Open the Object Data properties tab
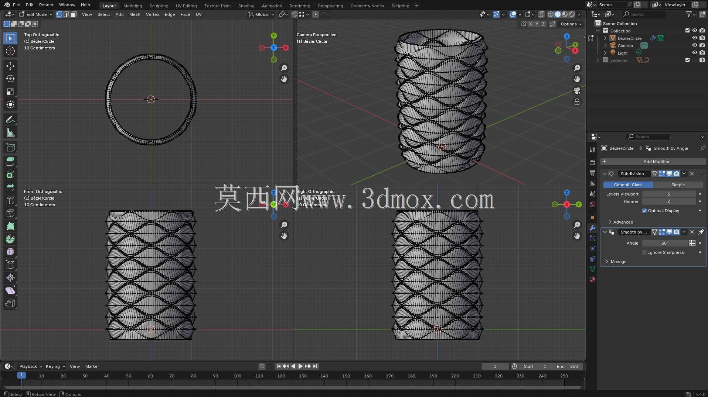Screen dimensions: 708x397 coord(592,269)
